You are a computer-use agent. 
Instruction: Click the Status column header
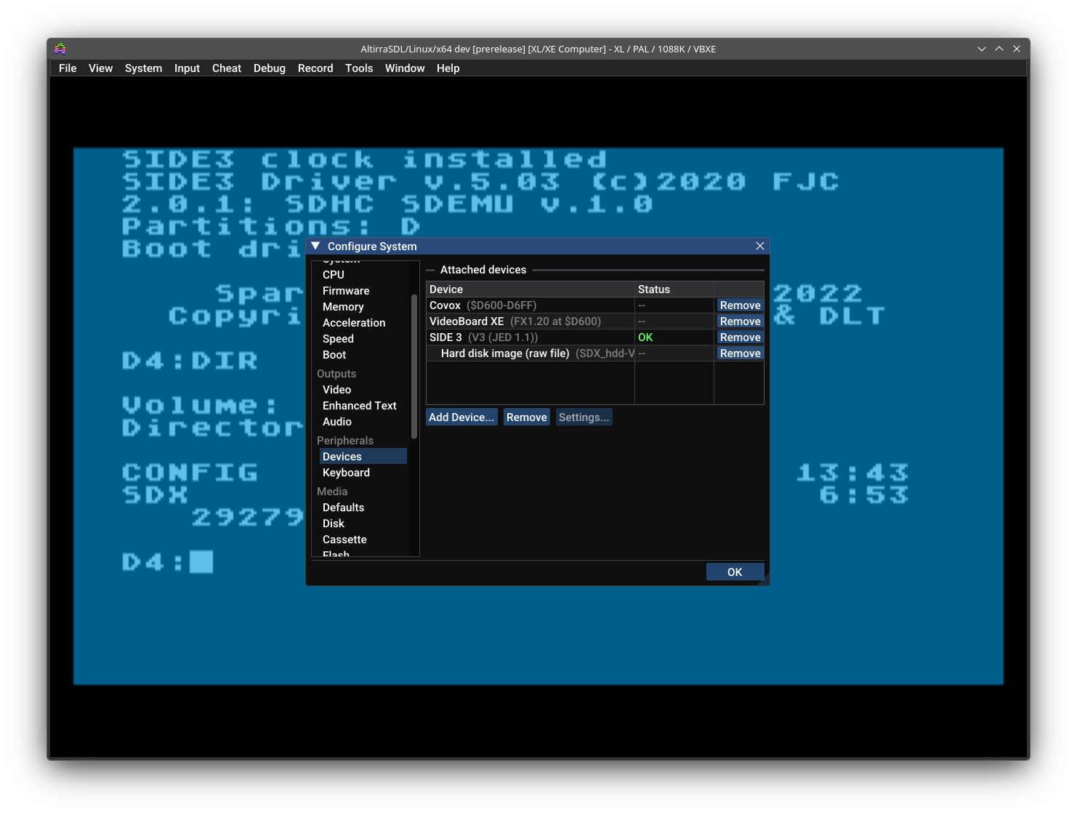[x=674, y=289]
